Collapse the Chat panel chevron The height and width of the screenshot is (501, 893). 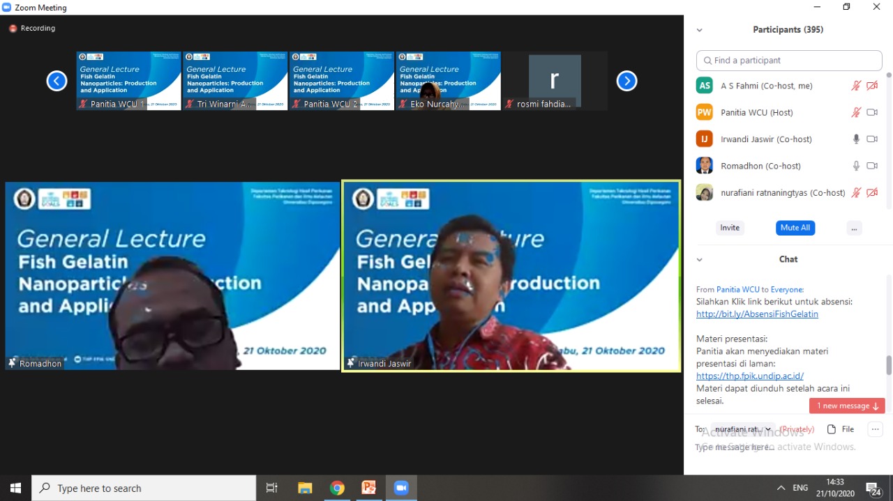click(699, 259)
